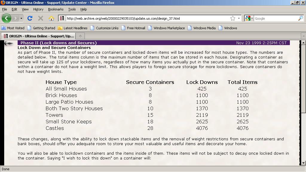Open the Bookmarks menu
The width and height of the screenshot is (306, 172).
click(x=56, y=9)
